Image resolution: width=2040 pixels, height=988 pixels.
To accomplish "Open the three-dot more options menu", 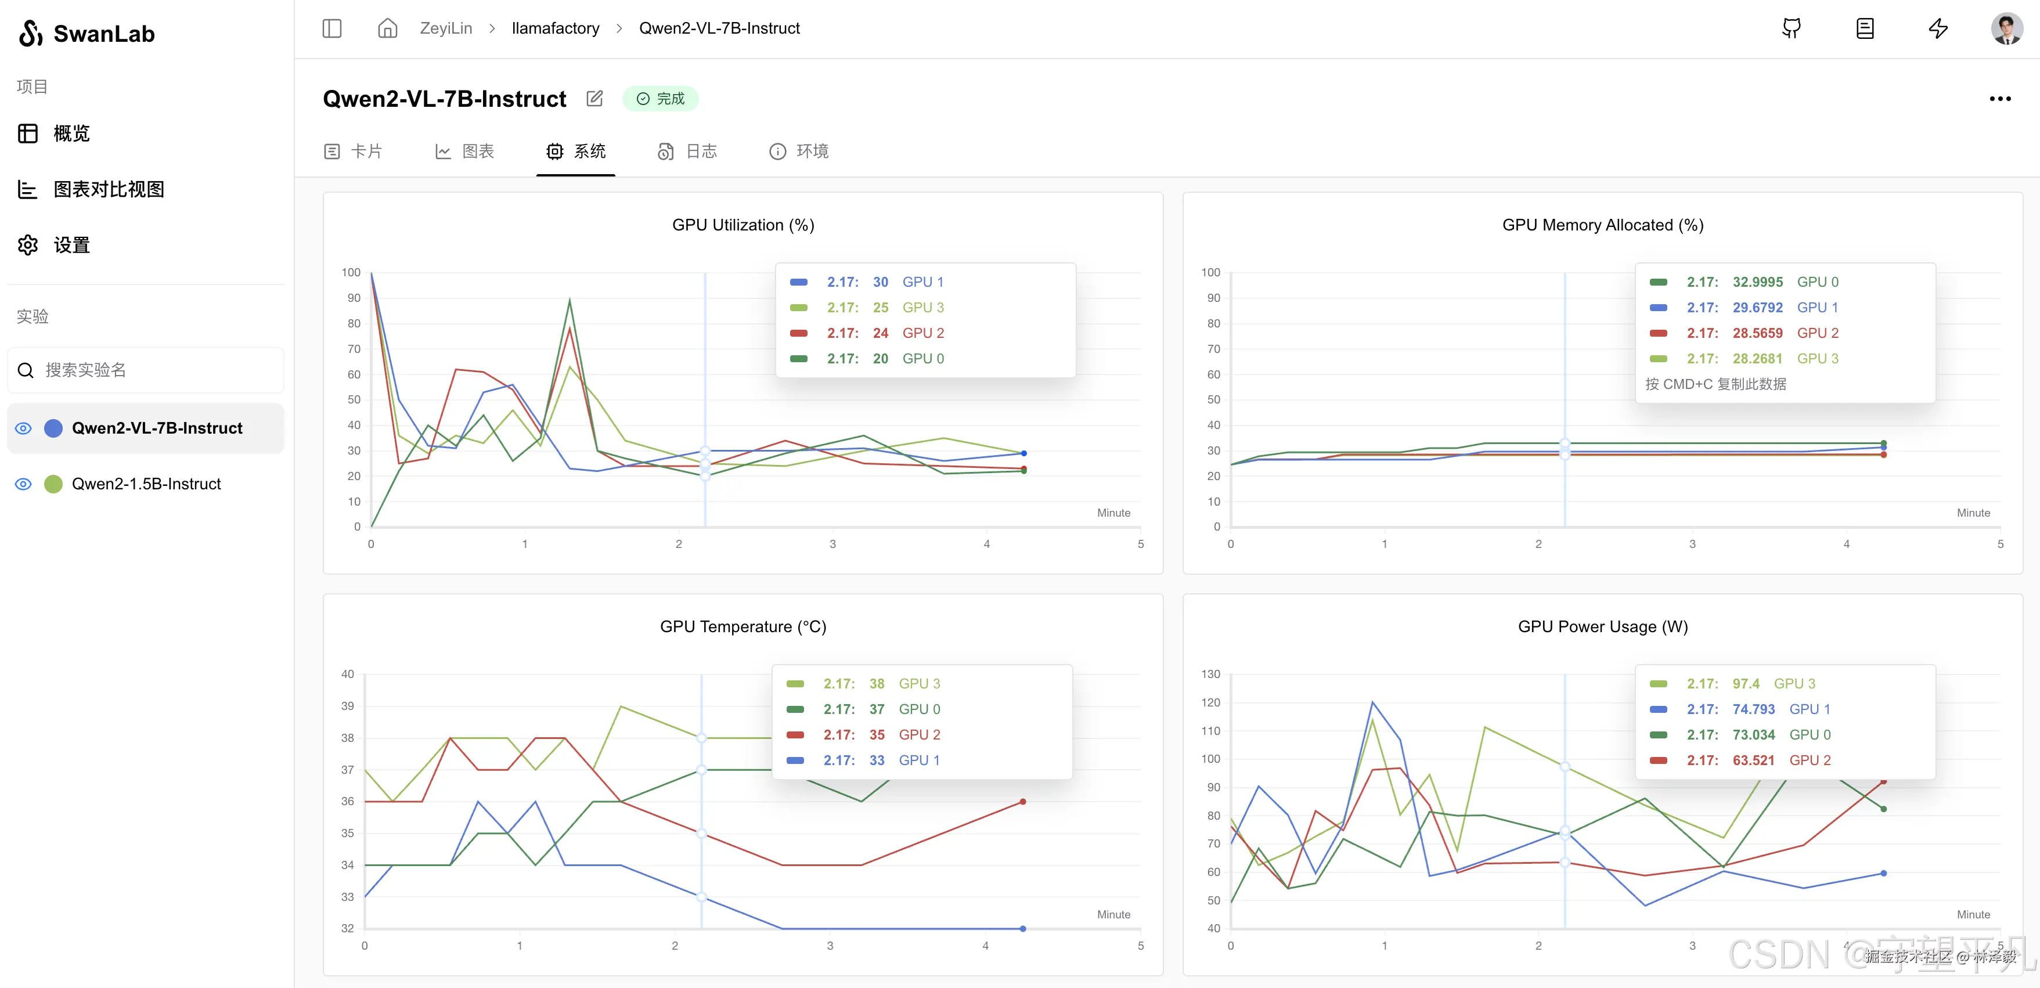I will point(1999,99).
